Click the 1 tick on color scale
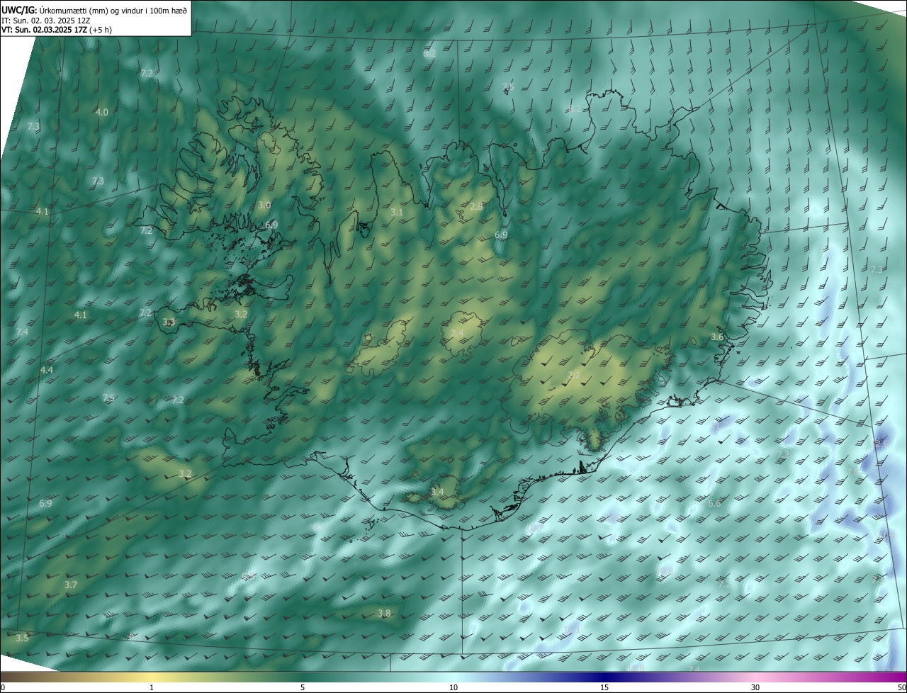 (152, 687)
